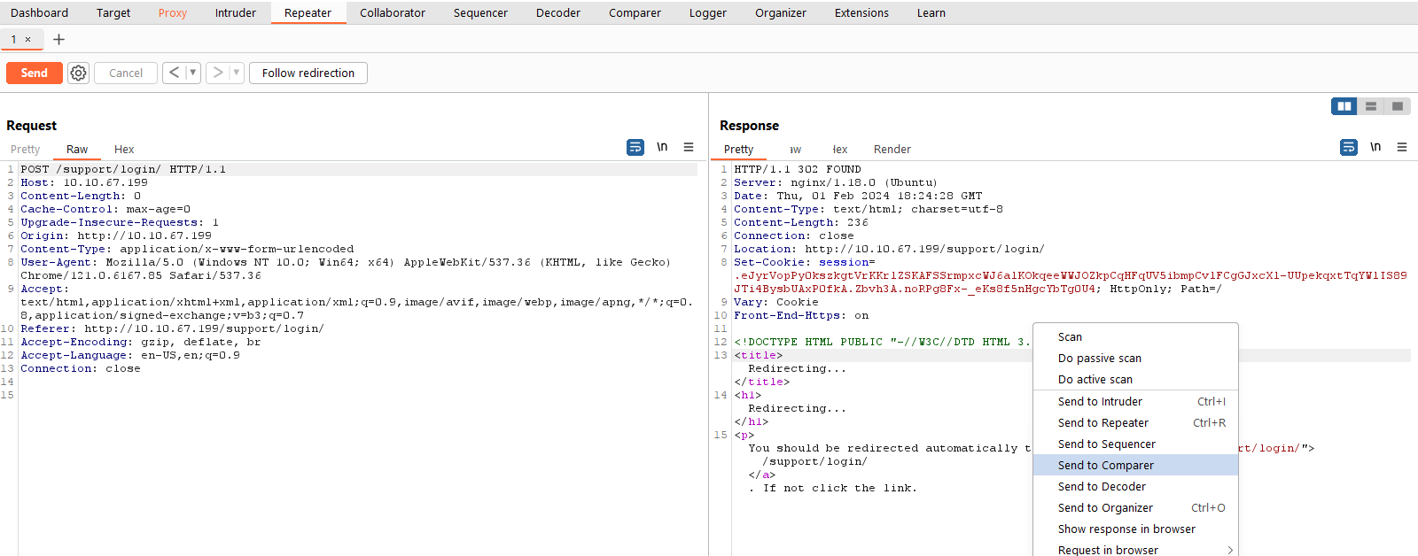Viewport: 1418px width, 556px height.
Task: Go to the Extensions tab
Action: [861, 12]
